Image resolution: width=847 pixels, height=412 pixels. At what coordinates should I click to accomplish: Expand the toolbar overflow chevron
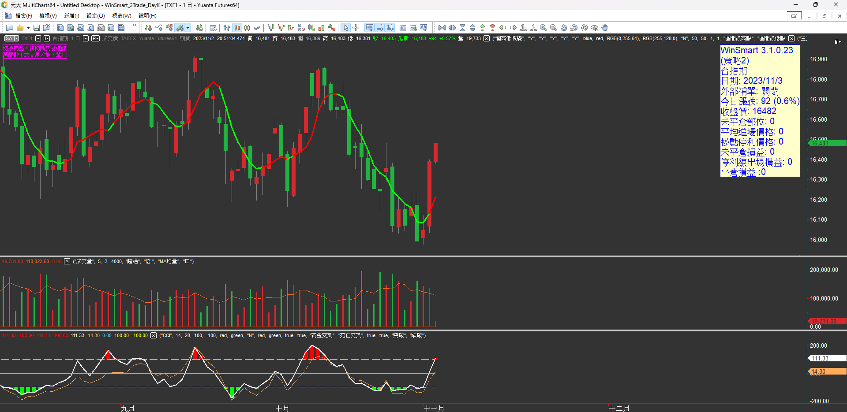point(135,25)
